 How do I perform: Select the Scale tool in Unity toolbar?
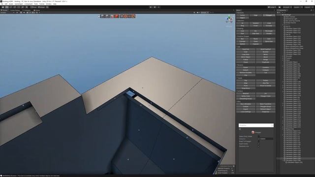pos(15,7)
